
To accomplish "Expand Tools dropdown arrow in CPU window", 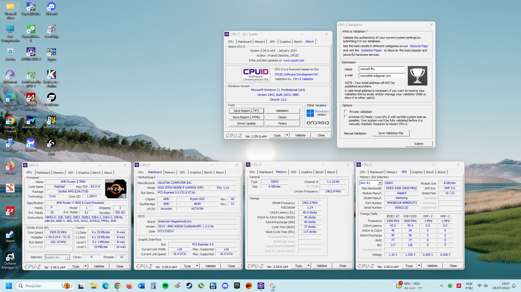I will 86,266.
